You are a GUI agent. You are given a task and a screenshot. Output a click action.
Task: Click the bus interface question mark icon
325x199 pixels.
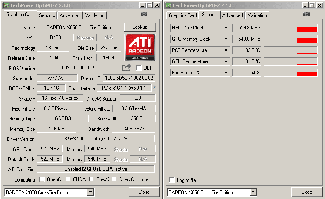pos(154,88)
